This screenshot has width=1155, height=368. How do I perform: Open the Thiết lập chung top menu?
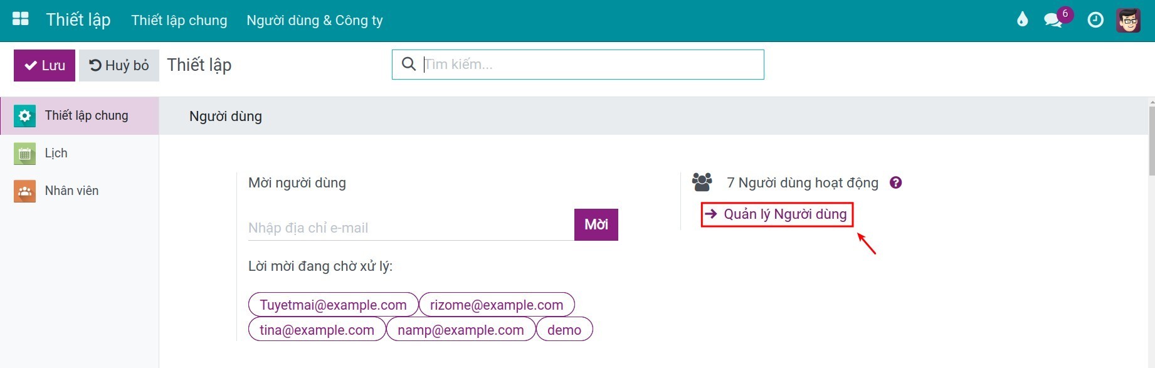coord(179,20)
